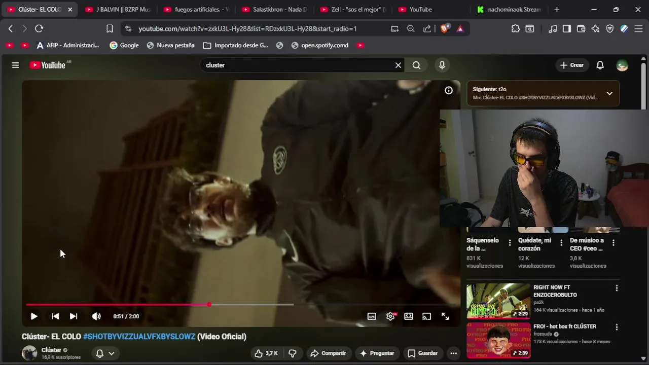Expand the Siguiente mix playlist panel
The image size is (649, 365).
(609, 93)
